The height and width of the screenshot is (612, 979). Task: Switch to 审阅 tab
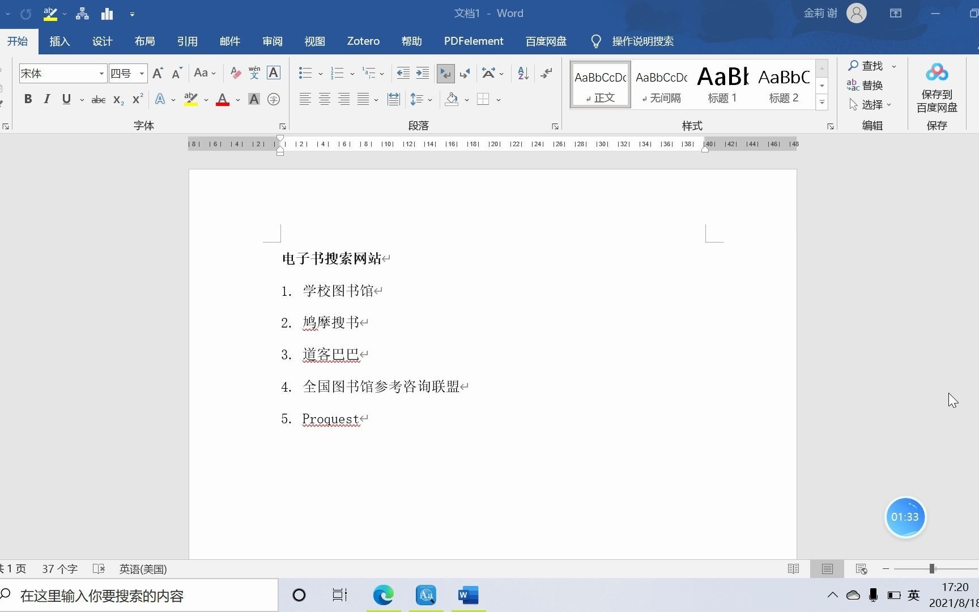coord(273,41)
